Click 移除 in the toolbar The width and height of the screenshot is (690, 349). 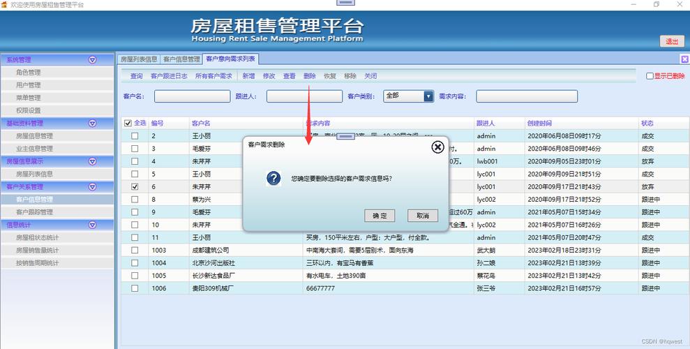click(350, 76)
